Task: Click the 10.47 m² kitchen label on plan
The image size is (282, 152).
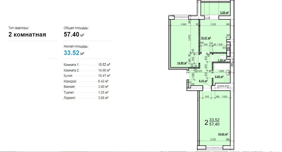Action: pos(206,38)
